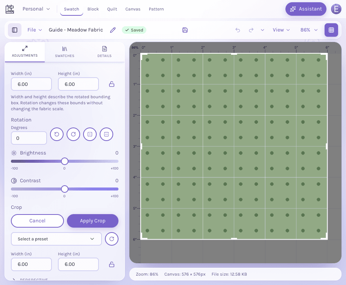Click Apply Crop button
This screenshot has height=285, width=346.
[93, 221]
